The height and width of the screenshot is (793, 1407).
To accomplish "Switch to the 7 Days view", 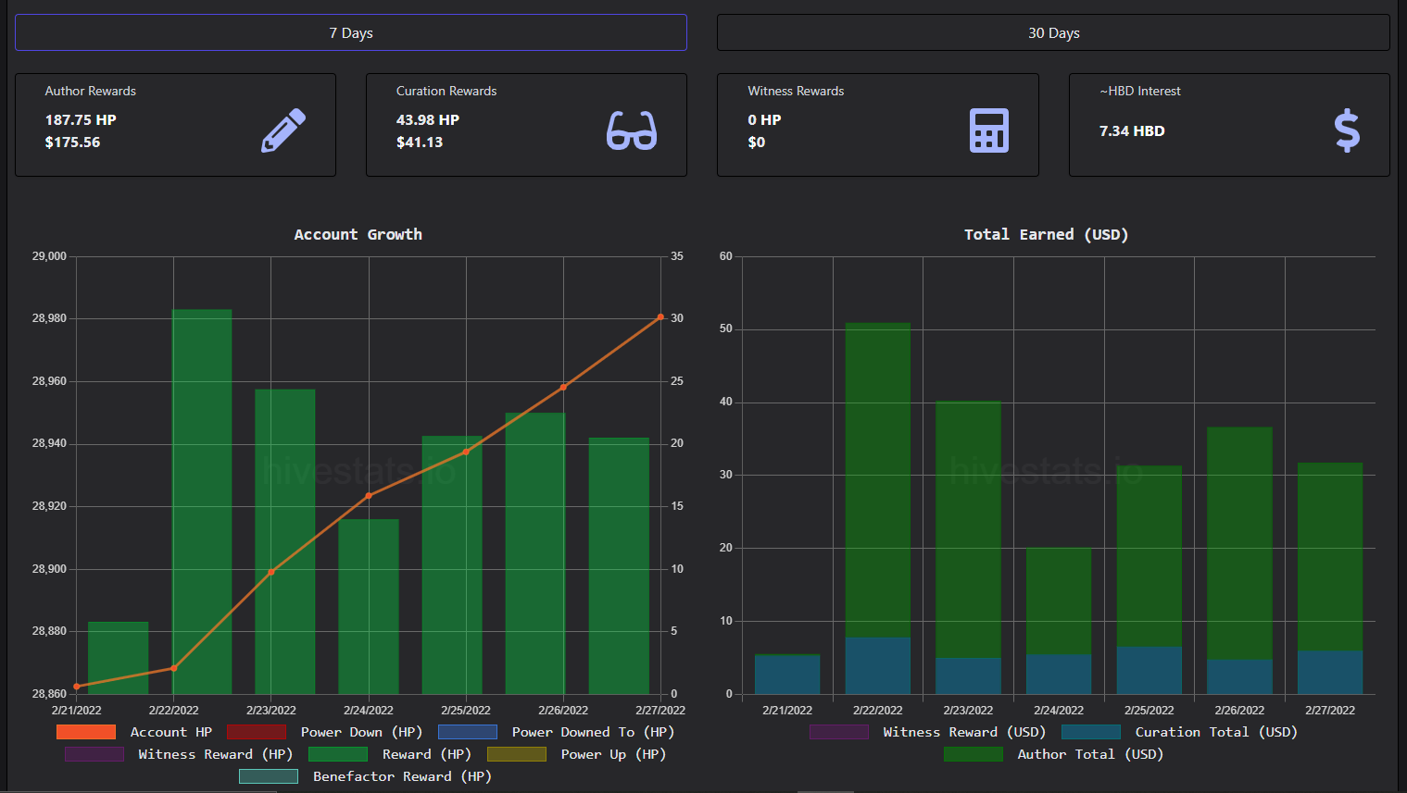I will [x=351, y=32].
